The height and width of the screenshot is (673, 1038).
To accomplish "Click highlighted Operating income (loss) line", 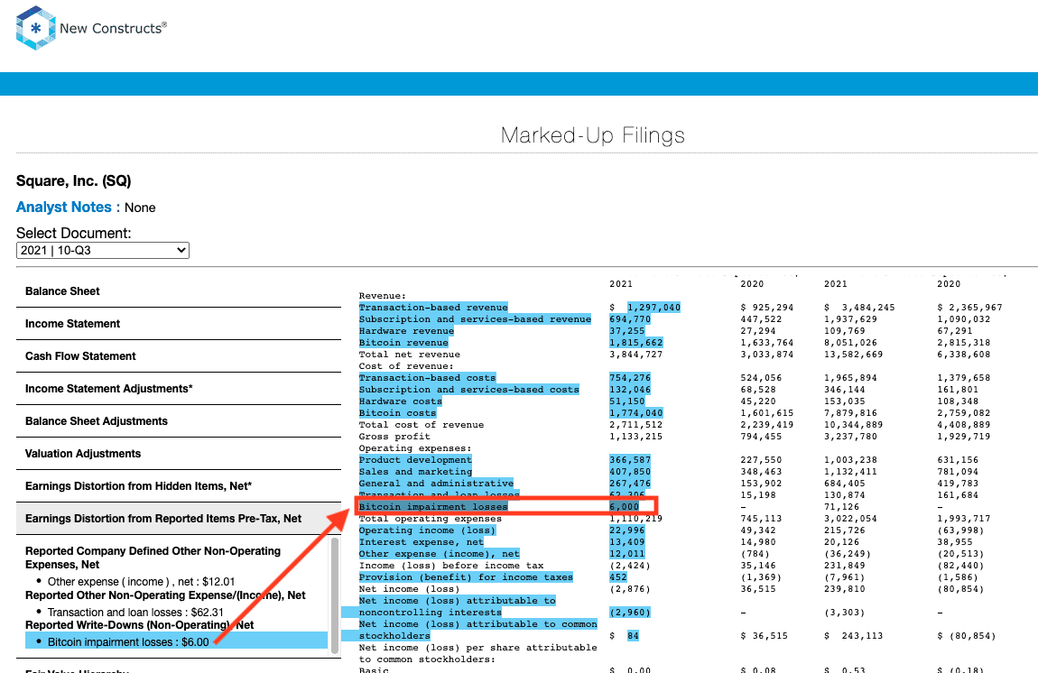I will tap(427, 530).
